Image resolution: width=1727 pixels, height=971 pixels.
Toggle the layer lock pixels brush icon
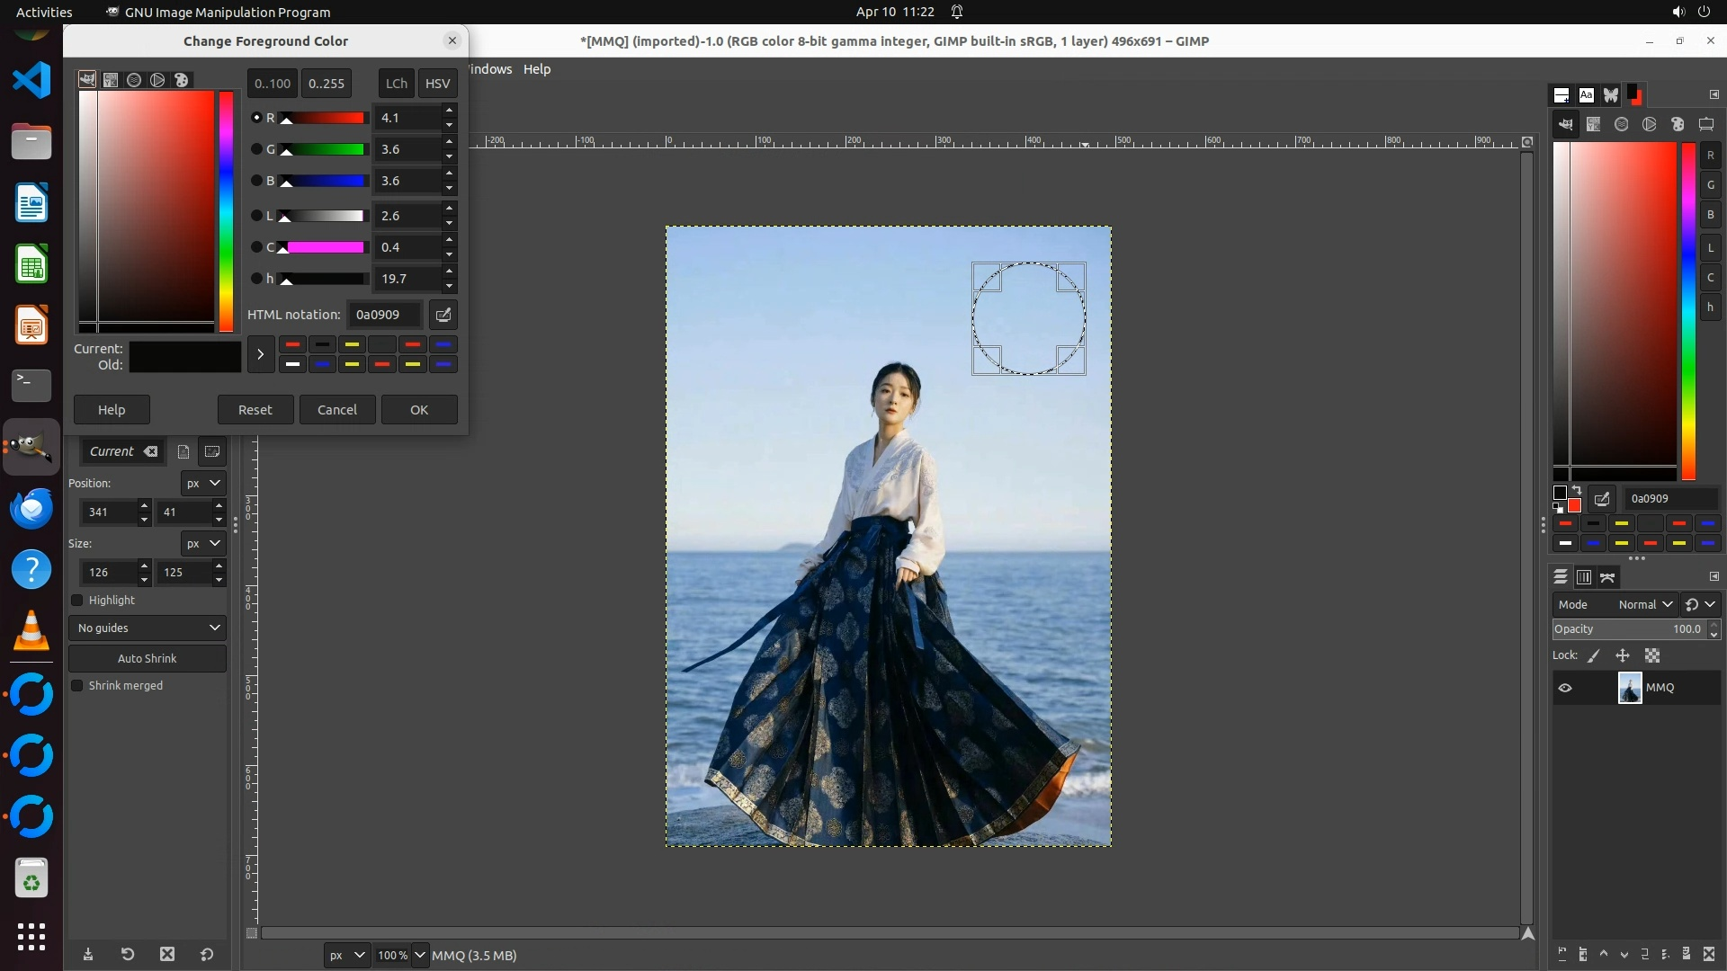pos(1594,656)
